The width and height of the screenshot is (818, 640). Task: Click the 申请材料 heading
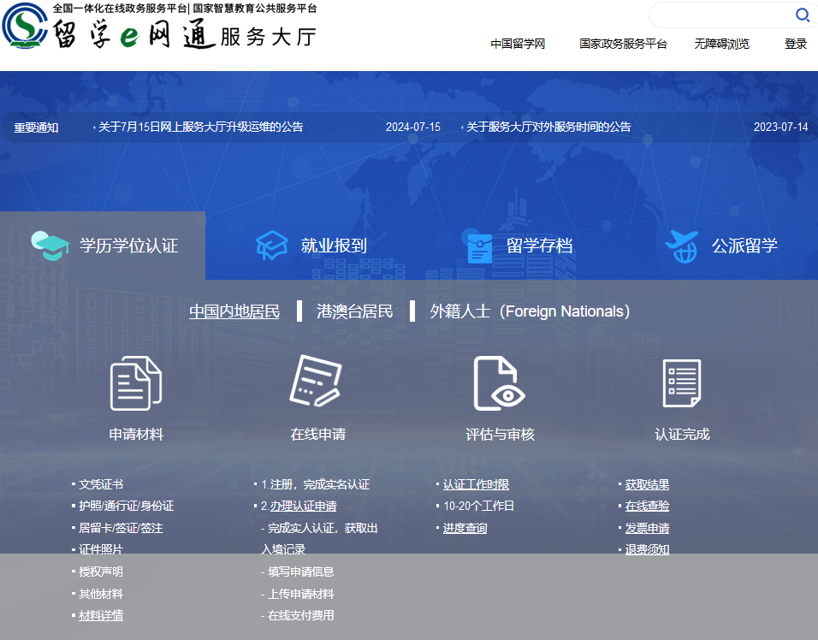(136, 434)
